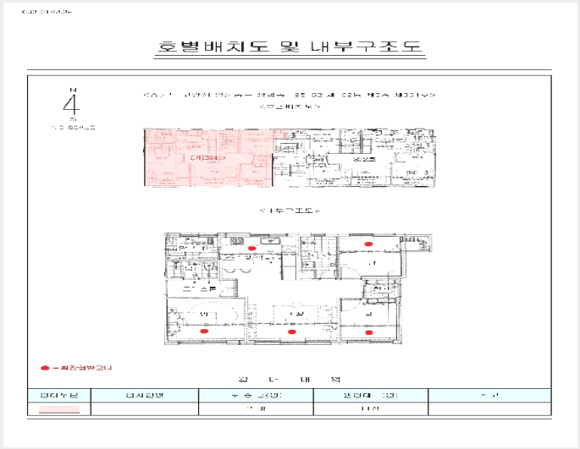Click the document code at the page top-left
The height and width of the screenshot is (449, 580).
47,12
